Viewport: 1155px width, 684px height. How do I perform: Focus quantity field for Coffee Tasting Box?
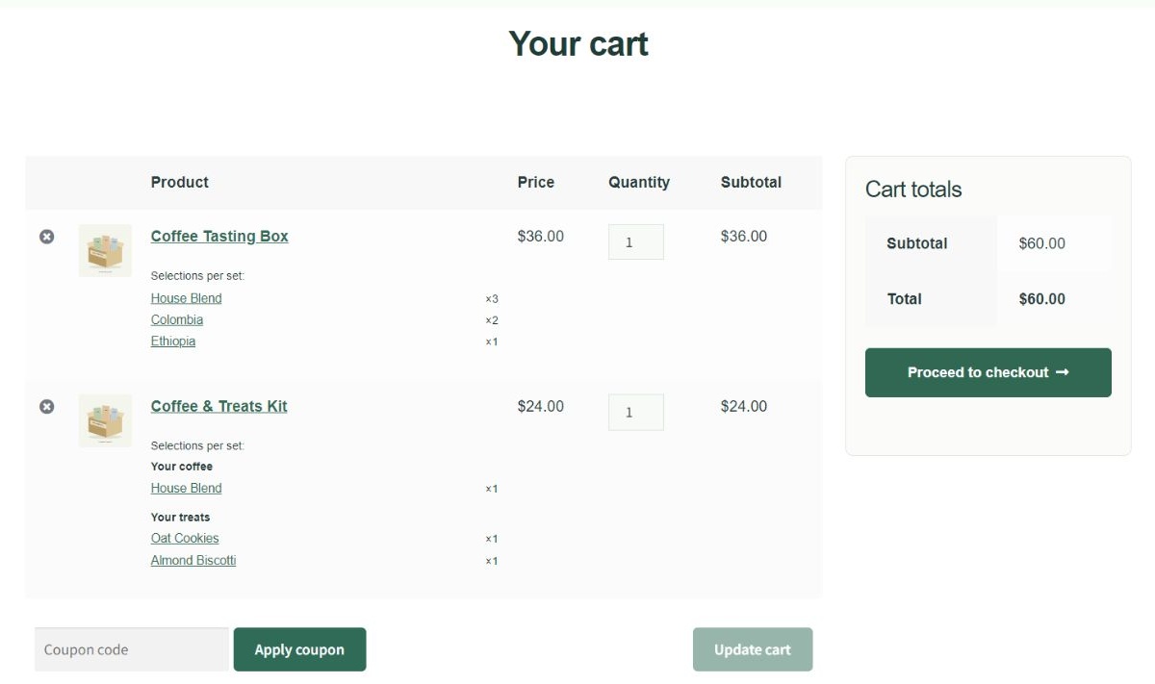pyautogui.click(x=635, y=242)
